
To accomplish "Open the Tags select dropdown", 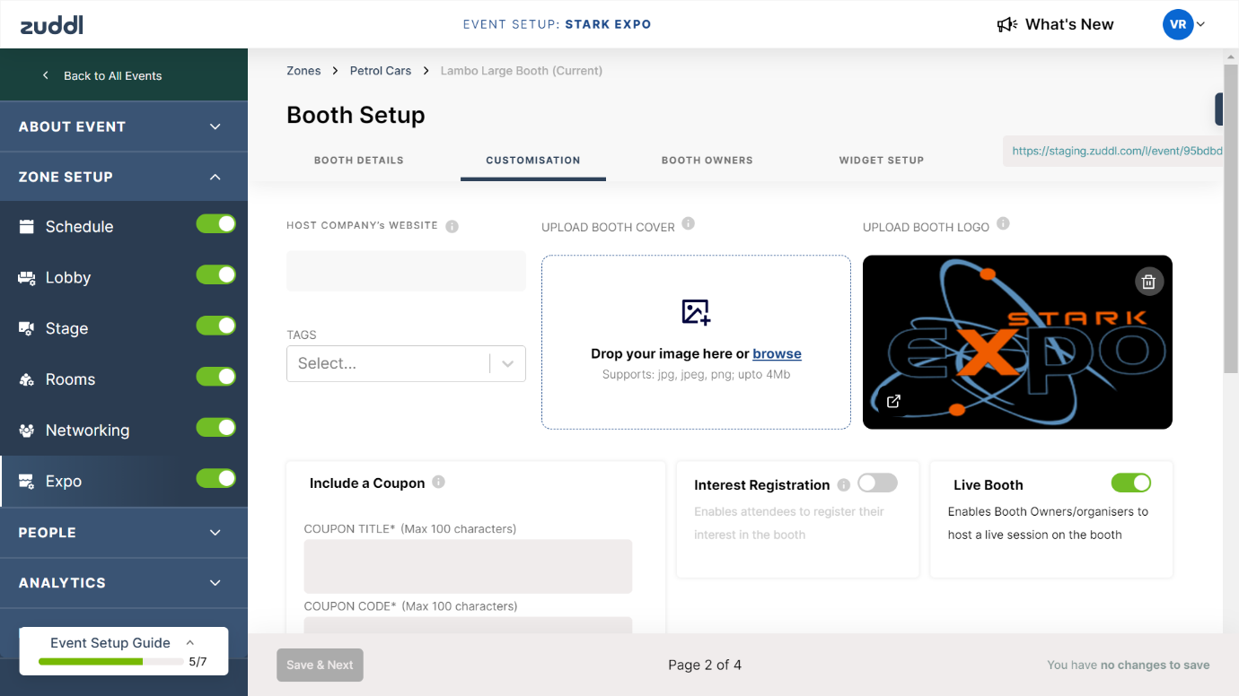I will pyautogui.click(x=406, y=363).
